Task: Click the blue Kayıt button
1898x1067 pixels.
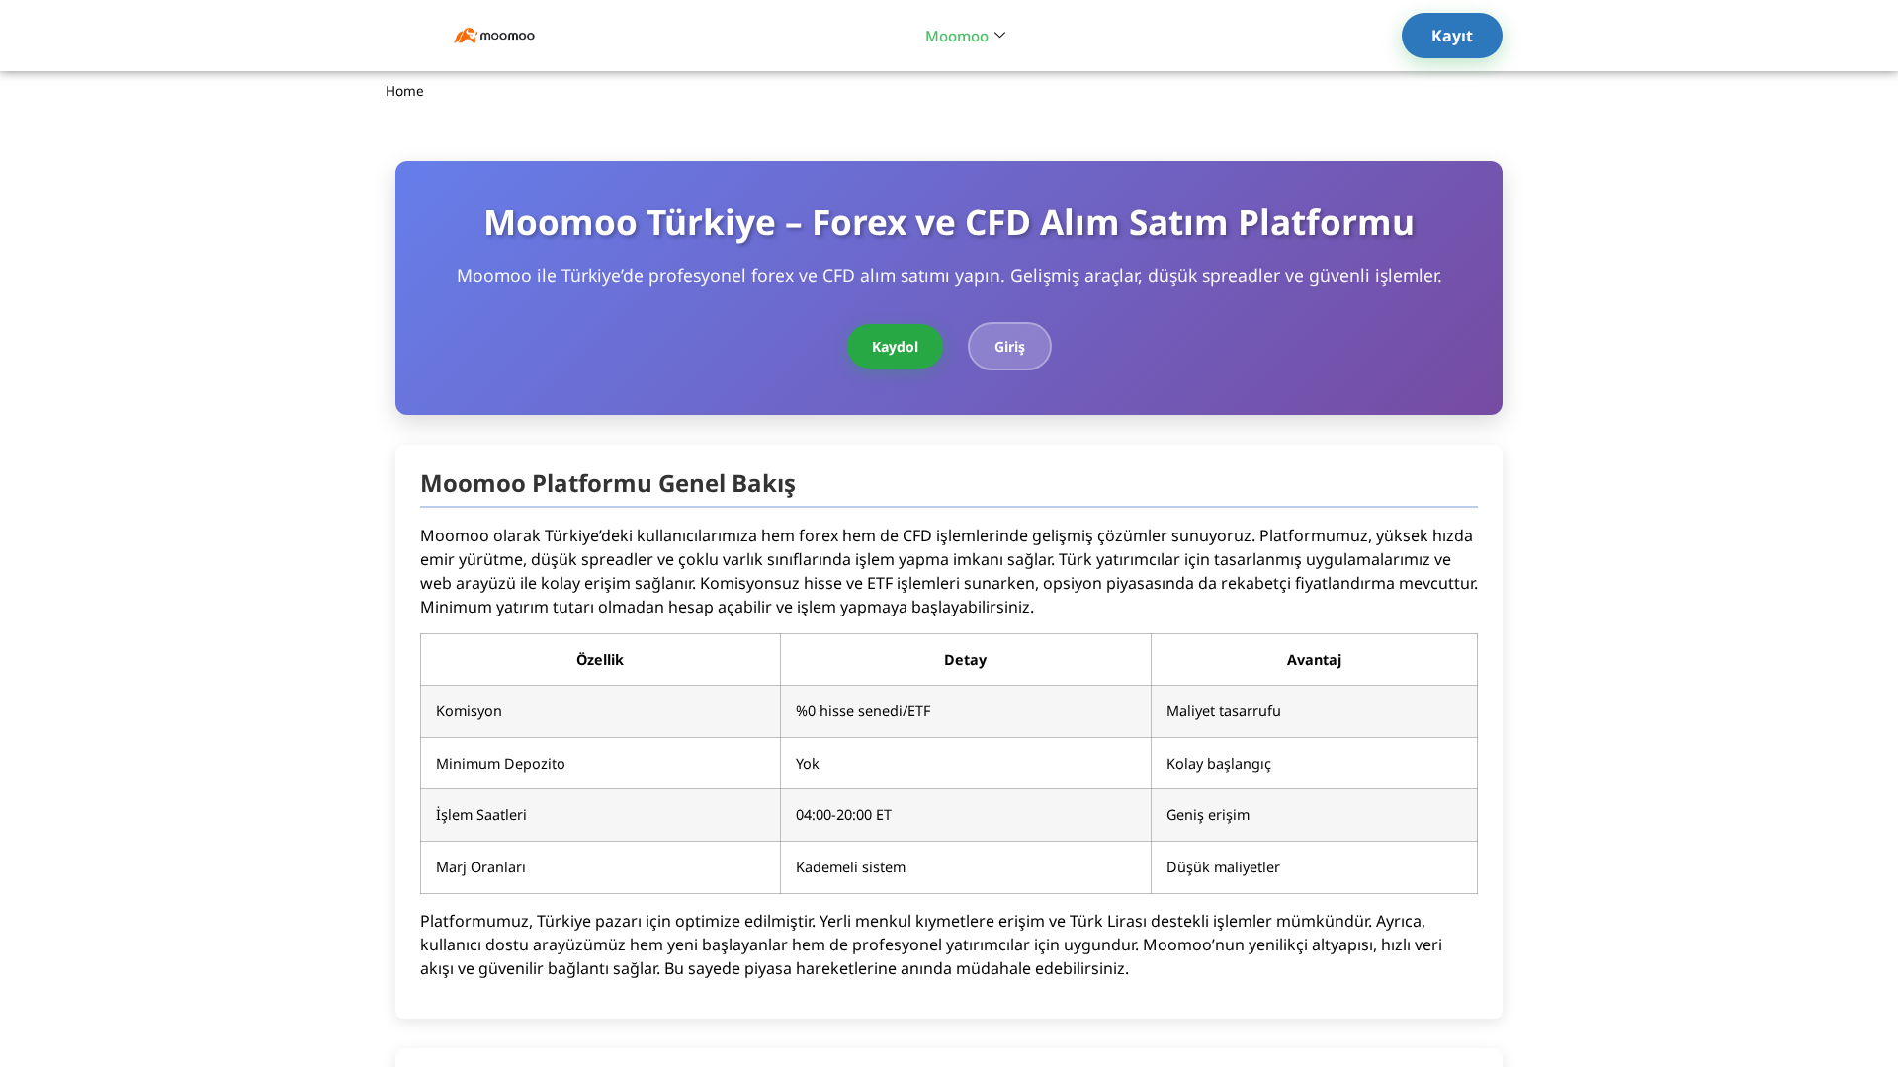Action: [x=1451, y=36]
